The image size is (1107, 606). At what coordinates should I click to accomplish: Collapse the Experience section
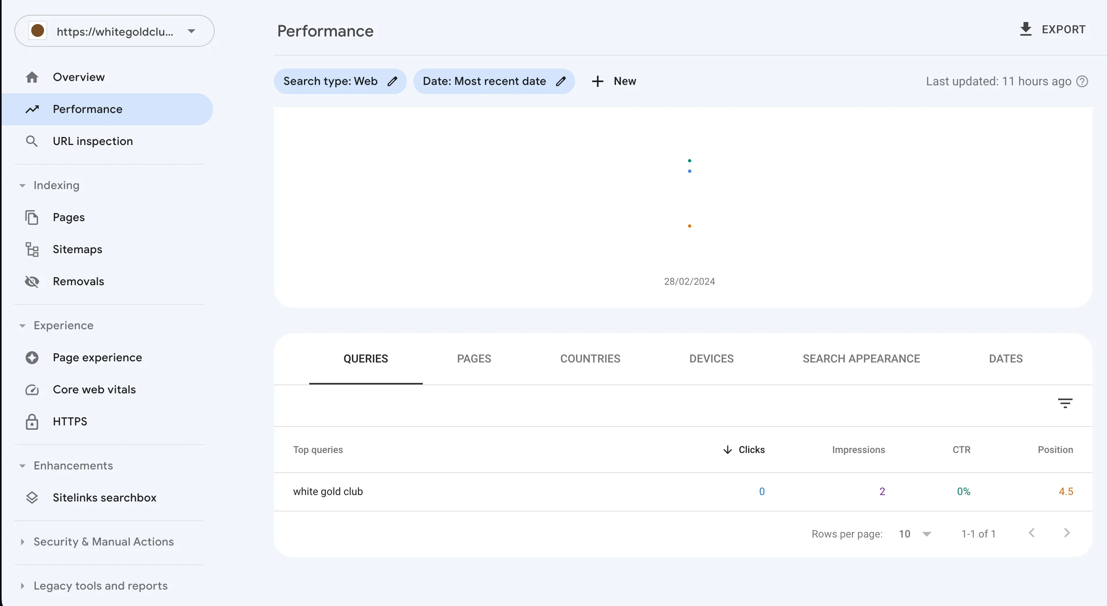22,326
